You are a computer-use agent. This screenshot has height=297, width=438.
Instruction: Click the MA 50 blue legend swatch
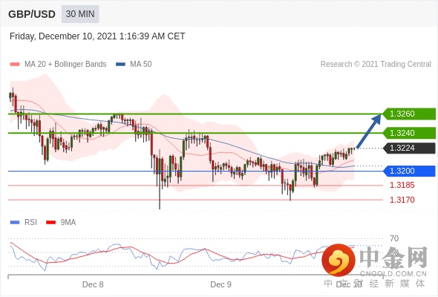click(x=121, y=65)
